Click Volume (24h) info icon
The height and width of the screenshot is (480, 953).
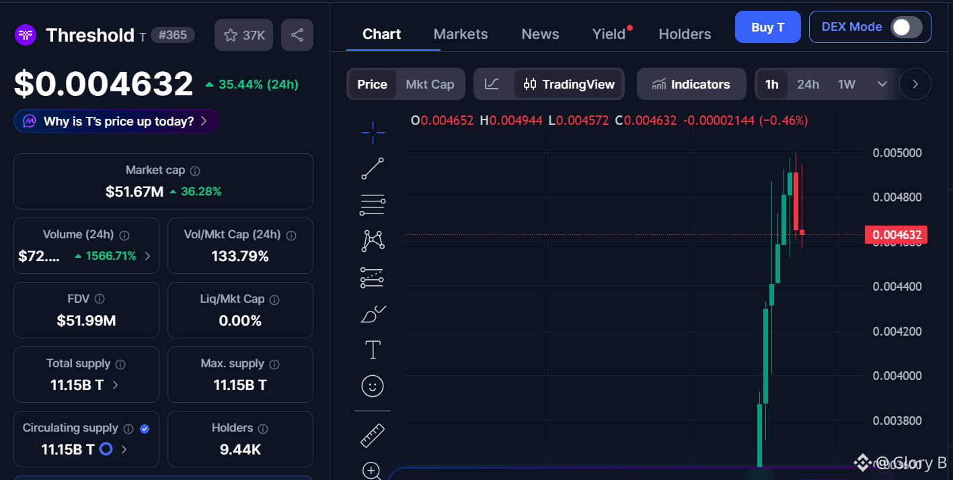[x=124, y=236]
